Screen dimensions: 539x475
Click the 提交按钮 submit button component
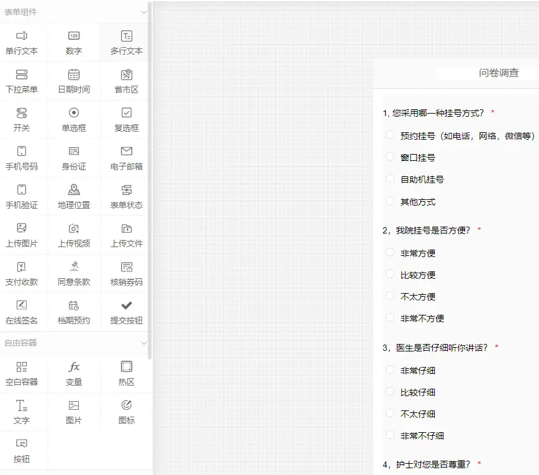(126, 312)
